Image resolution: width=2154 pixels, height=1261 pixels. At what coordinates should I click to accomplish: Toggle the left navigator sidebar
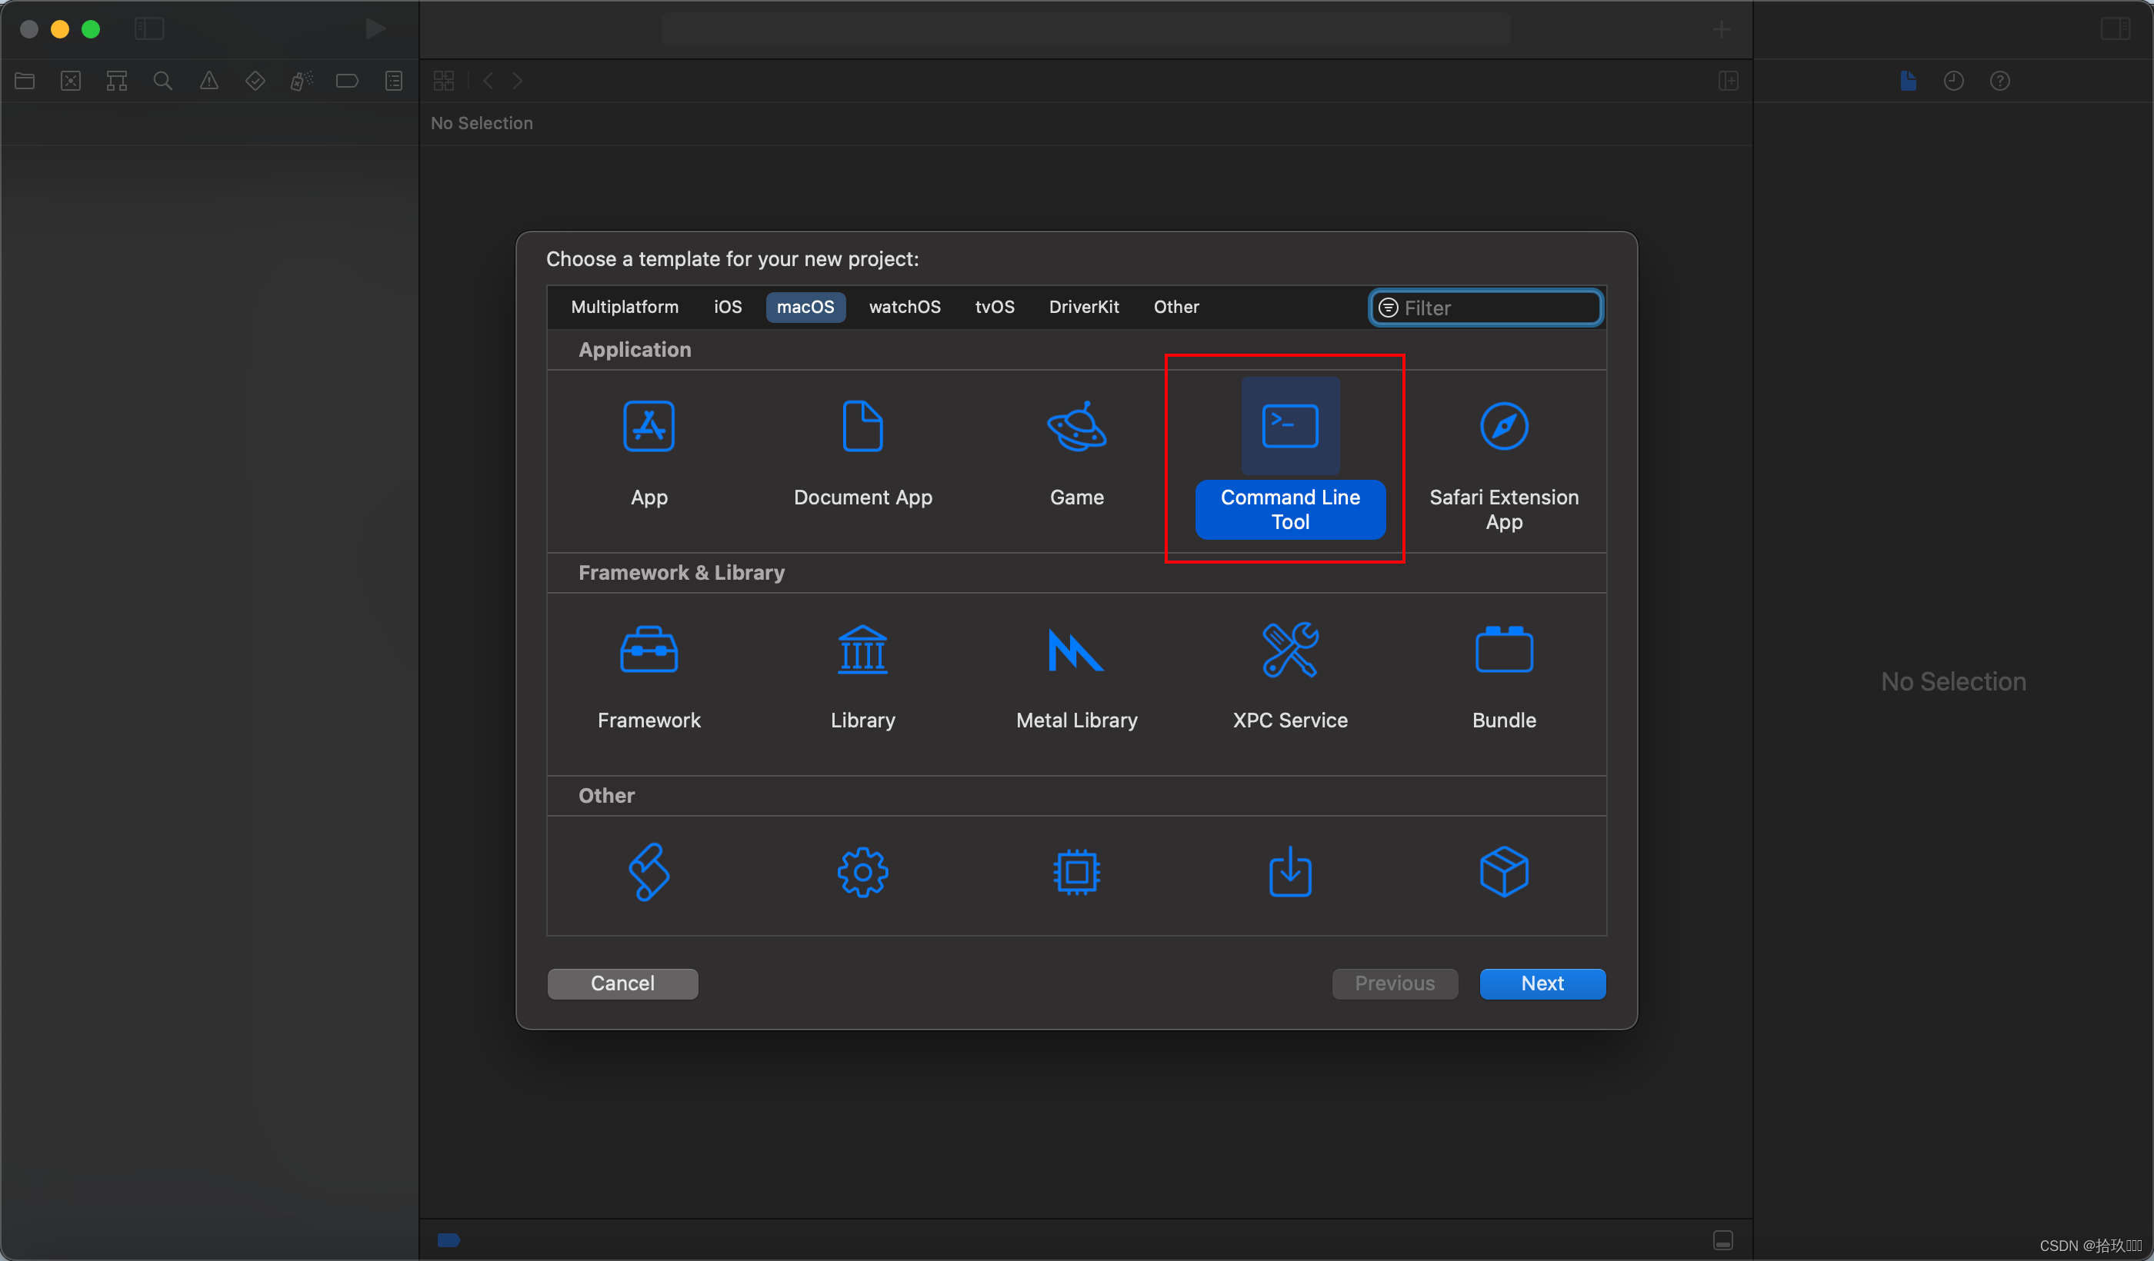click(148, 29)
